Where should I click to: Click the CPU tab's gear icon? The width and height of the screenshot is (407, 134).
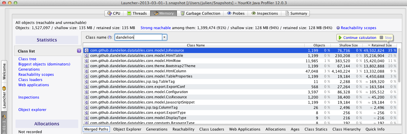(109, 13)
